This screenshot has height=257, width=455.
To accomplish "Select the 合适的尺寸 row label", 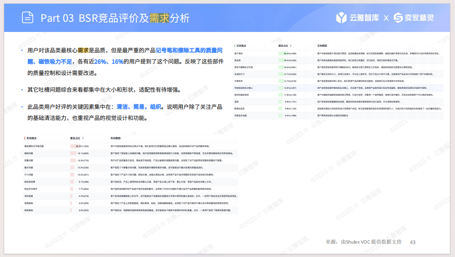I will click(x=240, y=74).
